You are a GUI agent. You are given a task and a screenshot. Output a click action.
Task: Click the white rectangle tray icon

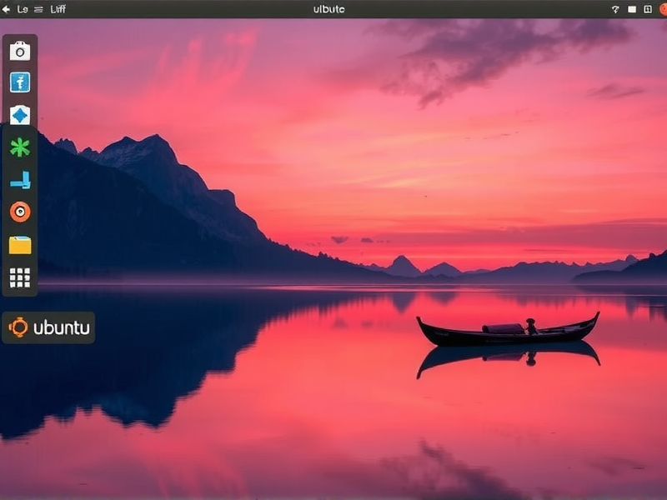click(x=631, y=9)
